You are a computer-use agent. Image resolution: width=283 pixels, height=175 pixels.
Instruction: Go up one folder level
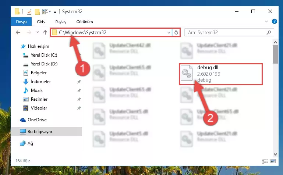(45, 32)
